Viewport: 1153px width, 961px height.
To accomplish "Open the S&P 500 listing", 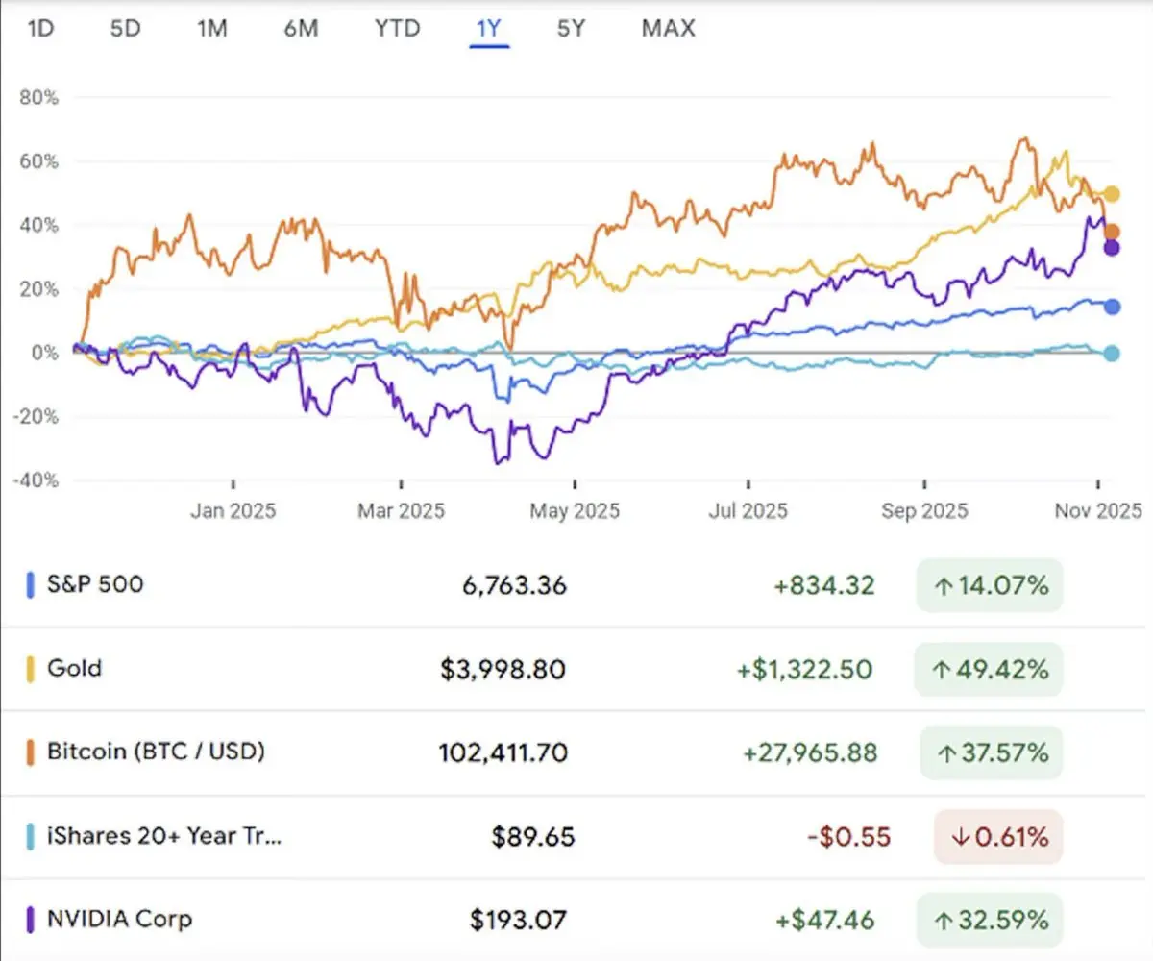I will tap(95, 583).
